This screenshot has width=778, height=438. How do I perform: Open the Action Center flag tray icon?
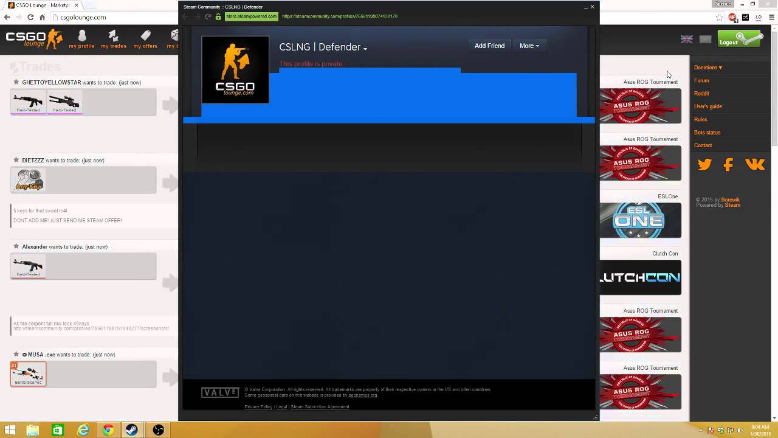(x=711, y=430)
